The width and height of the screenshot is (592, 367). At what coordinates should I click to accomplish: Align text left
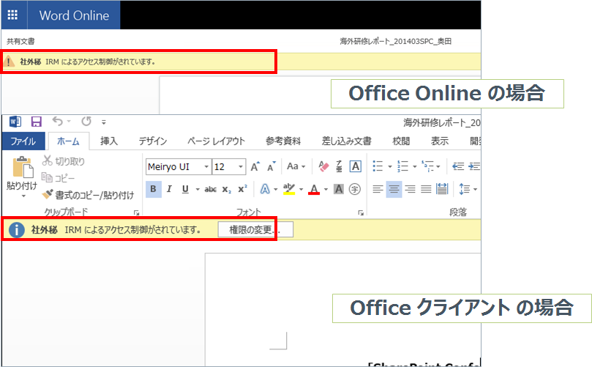pos(378,189)
